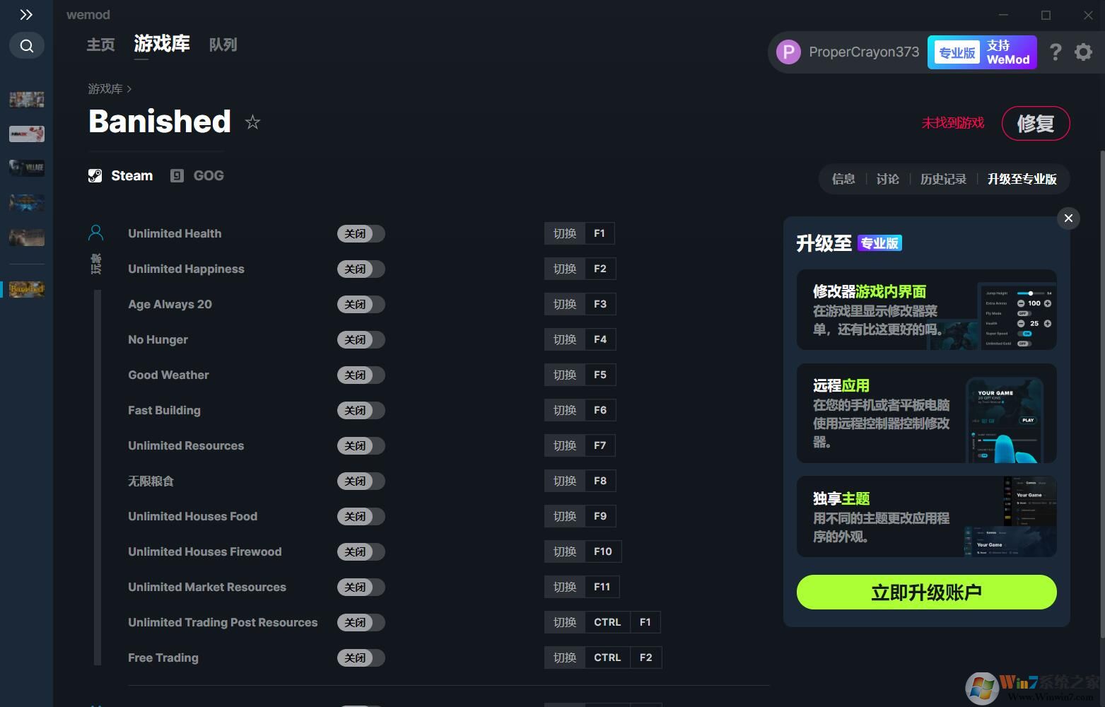The image size is (1105, 707).
Task: Open the search icon in the sidebar
Action: [27, 46]
